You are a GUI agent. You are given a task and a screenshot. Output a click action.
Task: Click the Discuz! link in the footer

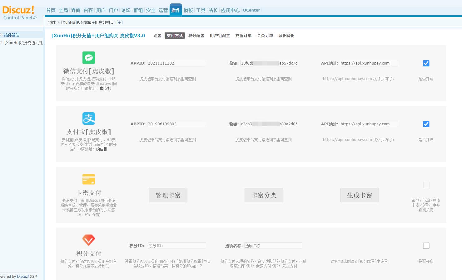(23, 277)
